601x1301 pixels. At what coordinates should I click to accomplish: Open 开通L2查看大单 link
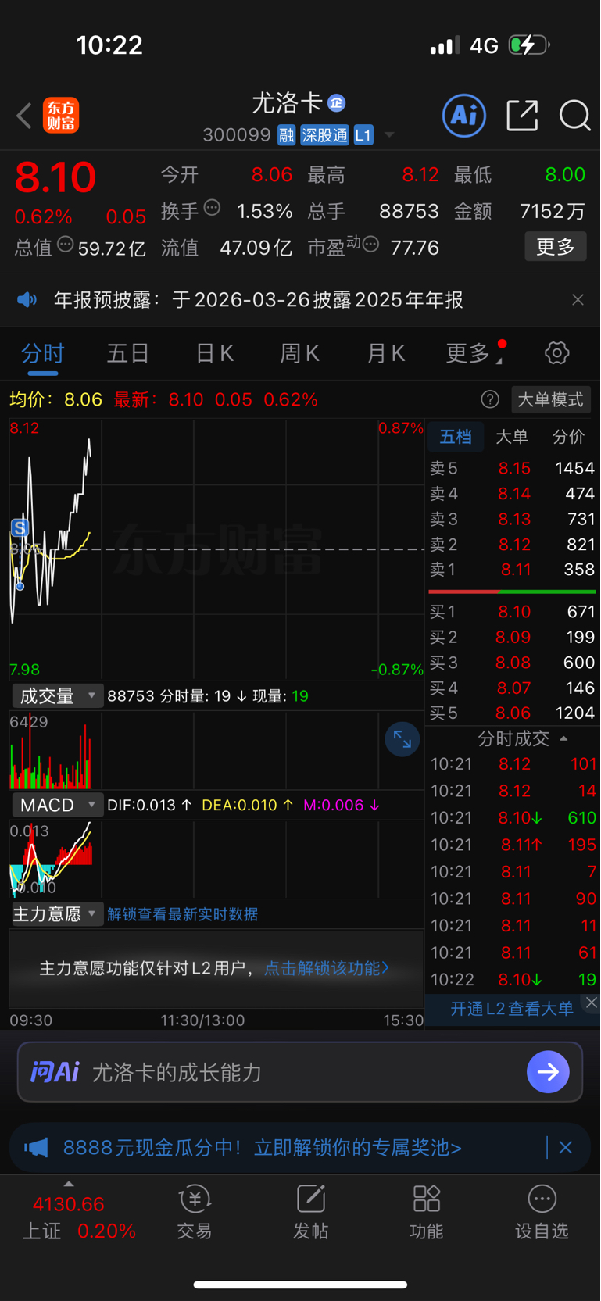pyautogui.click(x=512, y=1009)
